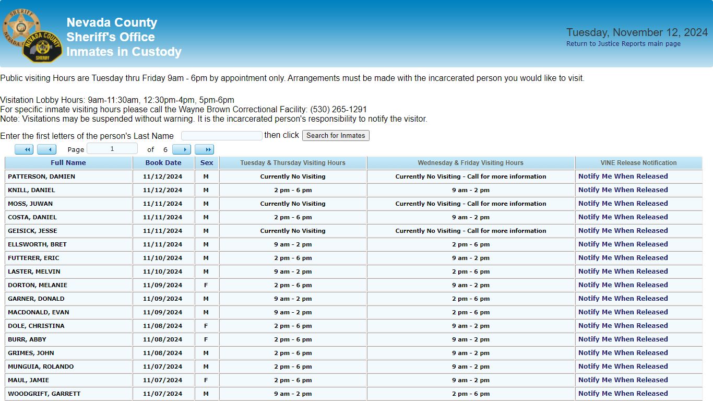This screenshot has height=401, width=713.
Task: Select the name KNILL, DANIEL
Action: (x=31, y=190)
